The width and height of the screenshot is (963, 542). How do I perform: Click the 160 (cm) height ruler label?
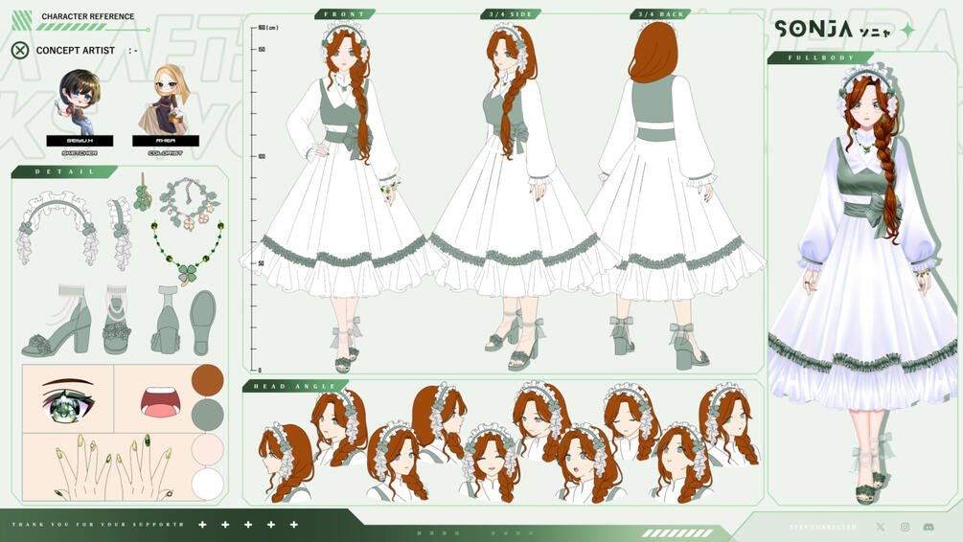point(267,28)
